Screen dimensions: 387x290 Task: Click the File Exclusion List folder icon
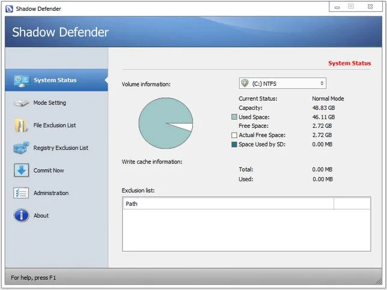(21, 125)
